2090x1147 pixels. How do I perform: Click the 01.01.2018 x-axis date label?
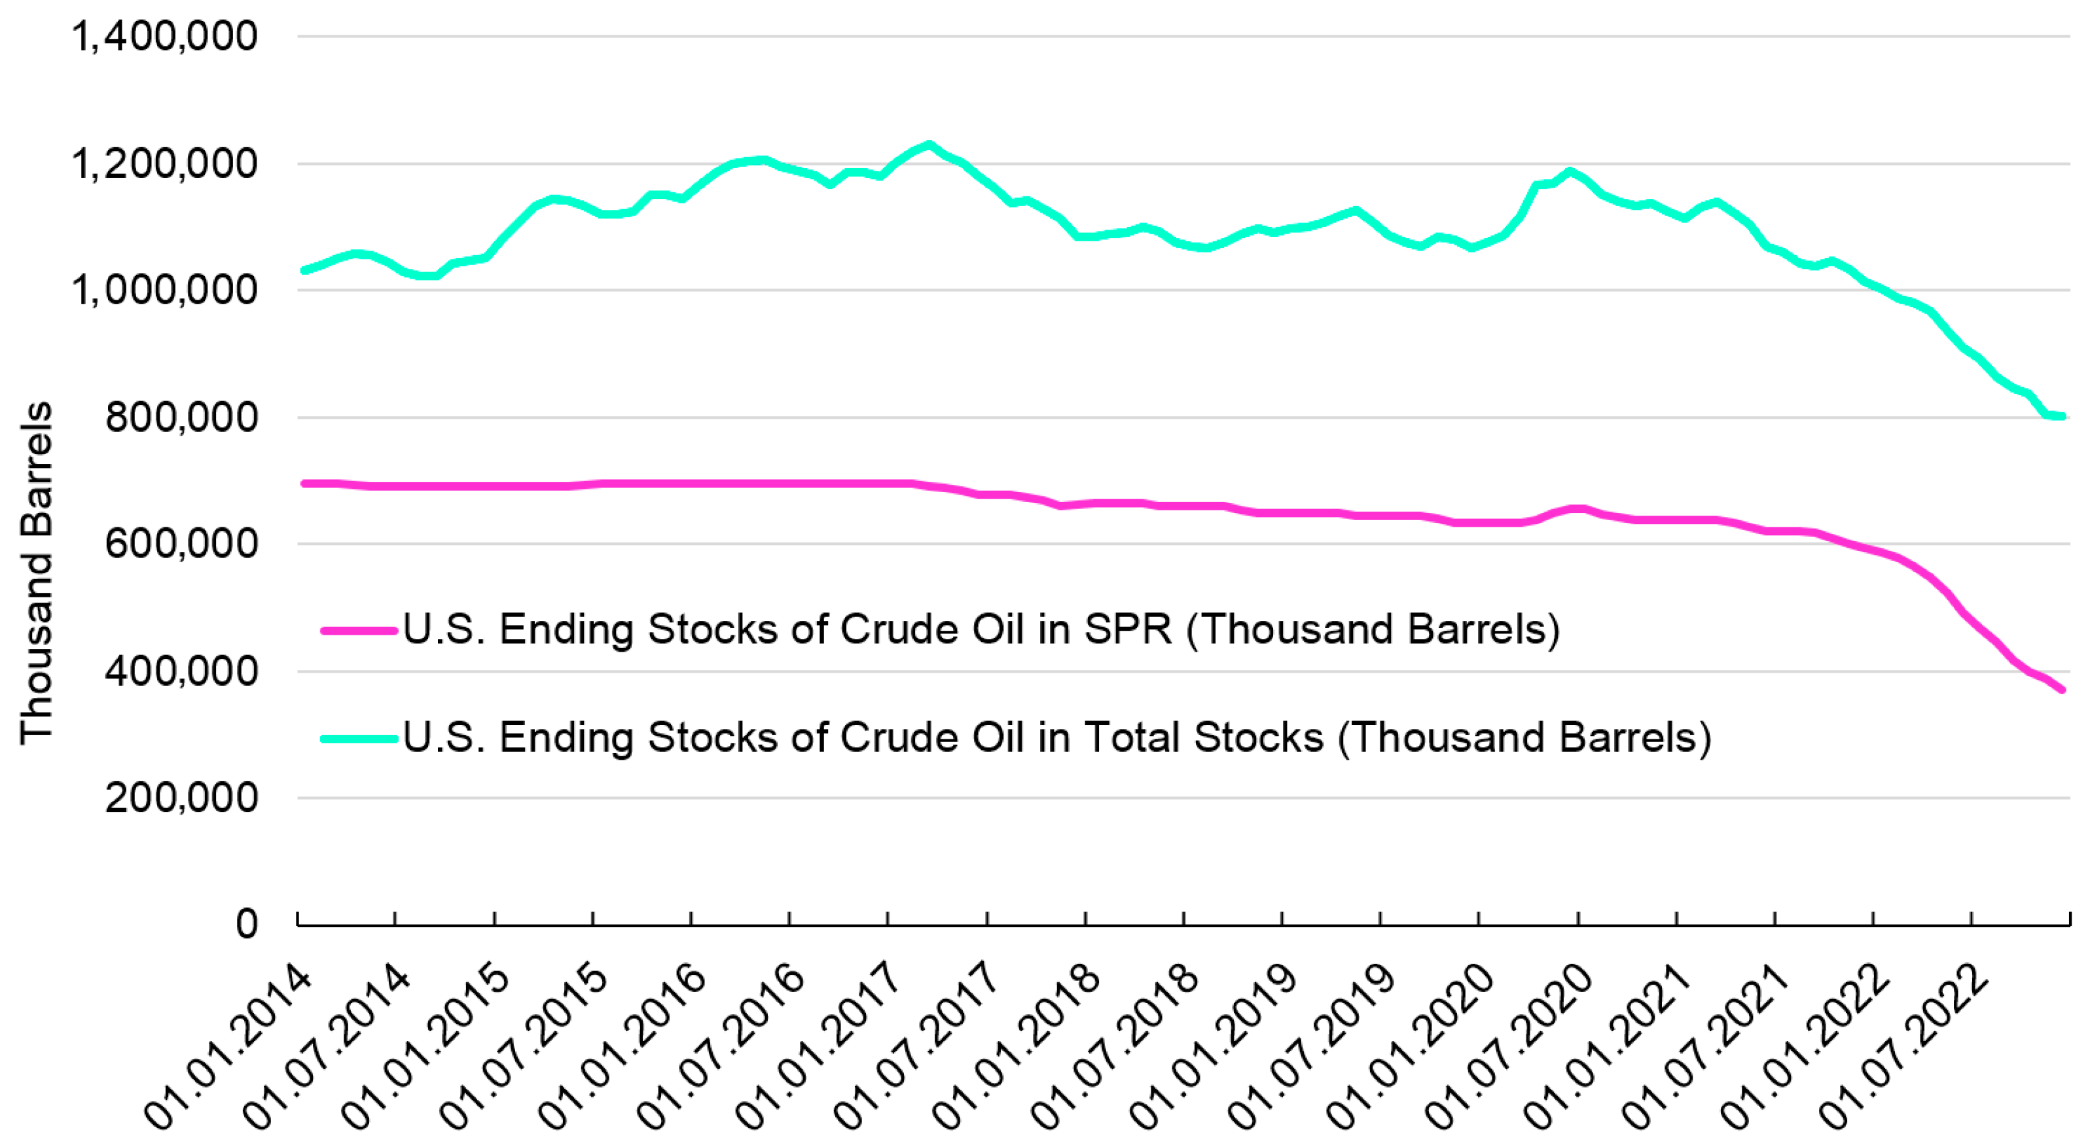pos(1017,1046)
